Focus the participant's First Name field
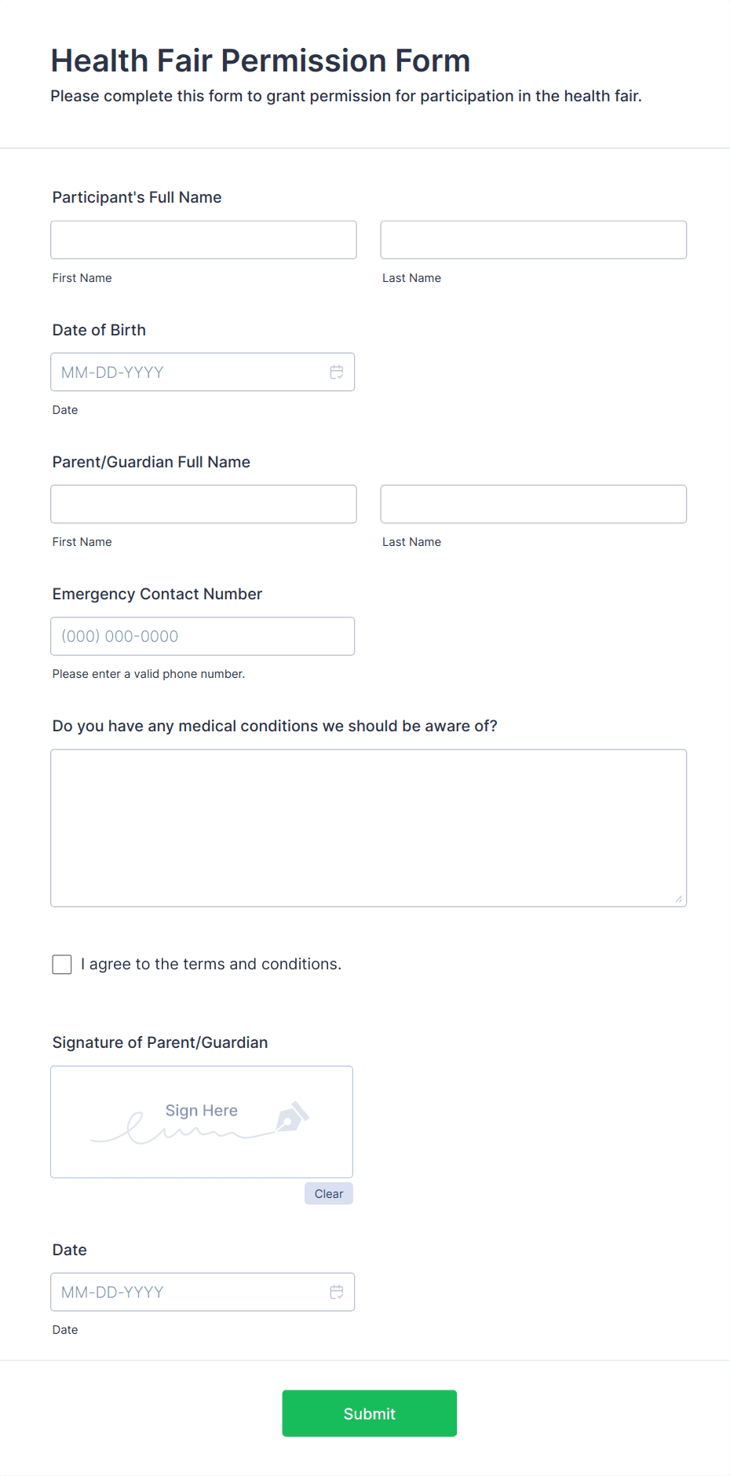730x1476 pixels. click(x=203, y=240)
